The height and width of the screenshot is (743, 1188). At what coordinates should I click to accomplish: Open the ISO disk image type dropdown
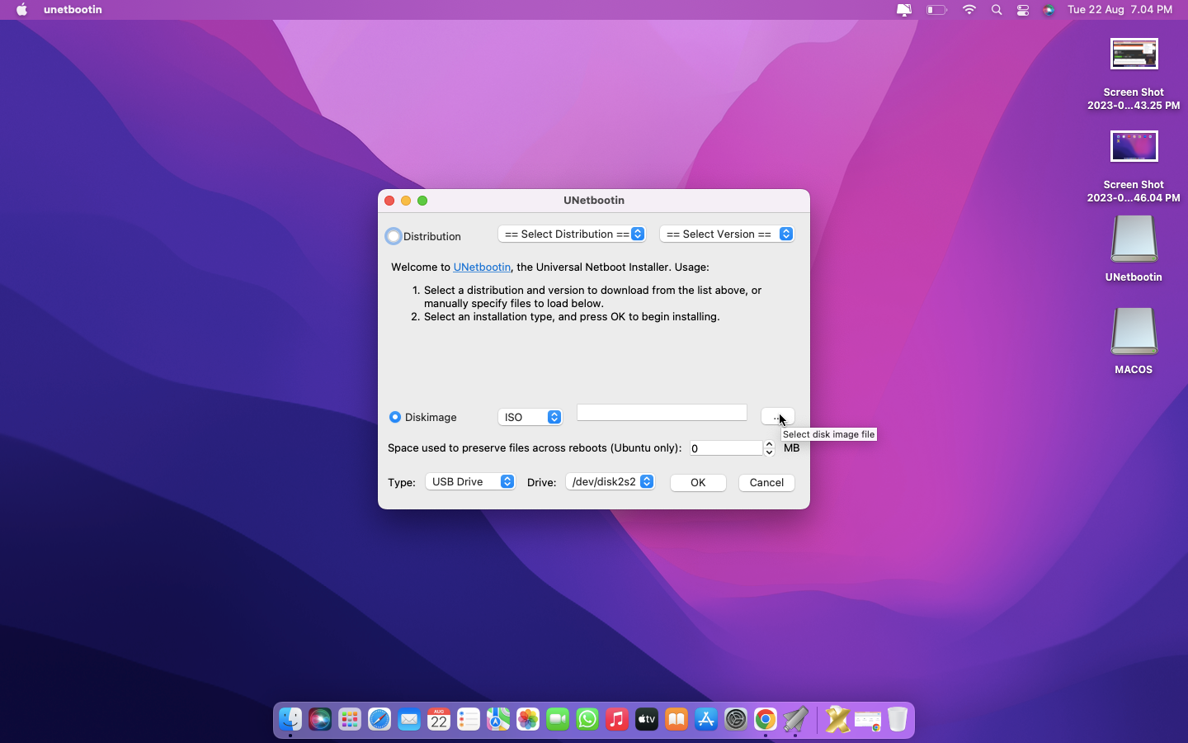tap(530, 417)
